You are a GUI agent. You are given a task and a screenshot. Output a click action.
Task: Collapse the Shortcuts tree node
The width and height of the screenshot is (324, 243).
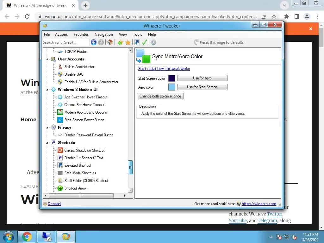pyautogui.click(x=47, y=143)
